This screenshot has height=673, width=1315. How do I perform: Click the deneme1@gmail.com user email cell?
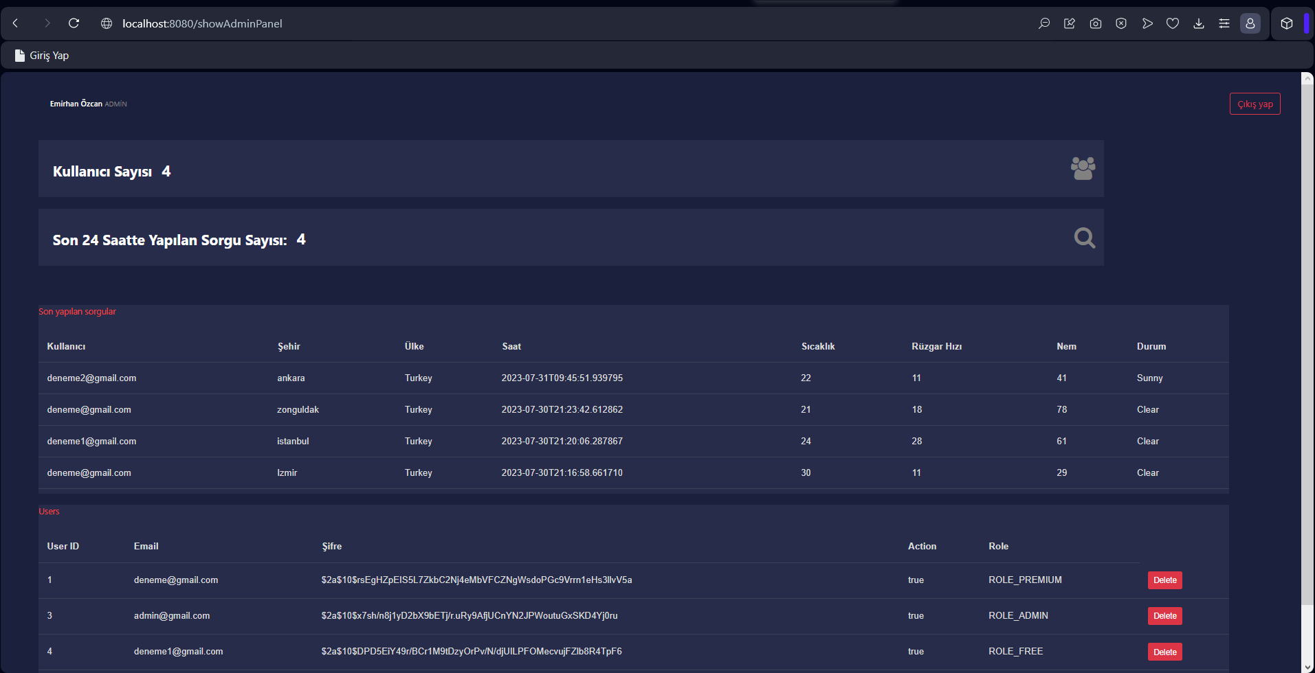click(178, 652)
